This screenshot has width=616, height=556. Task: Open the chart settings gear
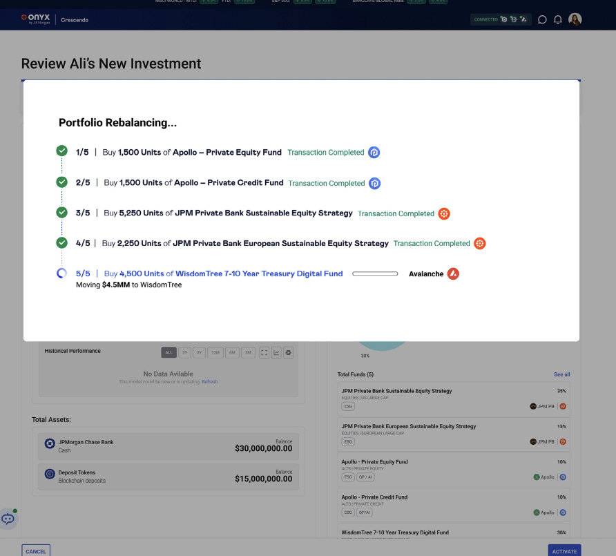point(289,352)
